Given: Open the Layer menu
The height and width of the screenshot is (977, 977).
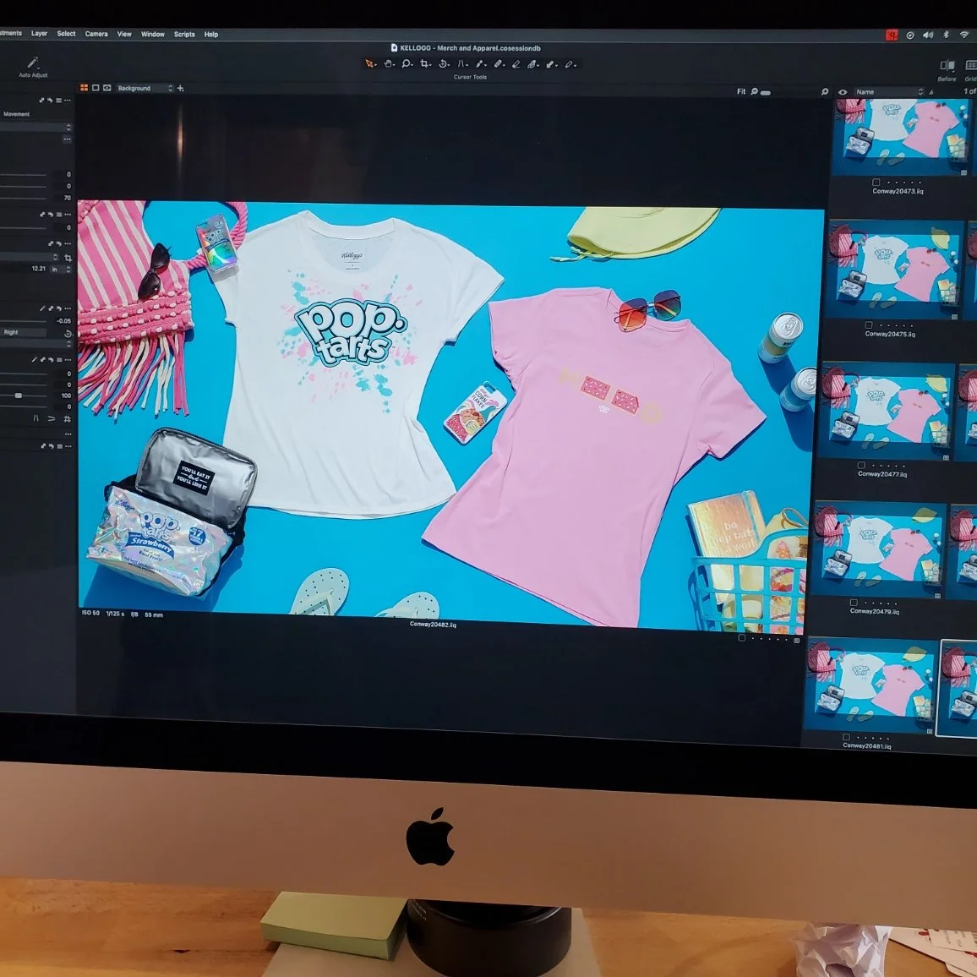Looking at the screenshot, I should pos(39,34).
